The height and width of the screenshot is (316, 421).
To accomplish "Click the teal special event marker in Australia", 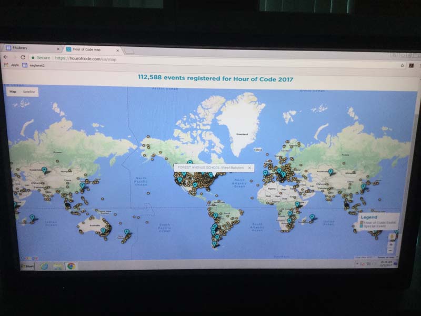I will click(103, 231).
